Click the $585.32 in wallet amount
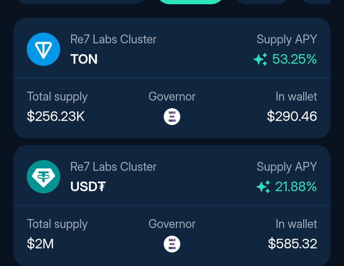 292,244
